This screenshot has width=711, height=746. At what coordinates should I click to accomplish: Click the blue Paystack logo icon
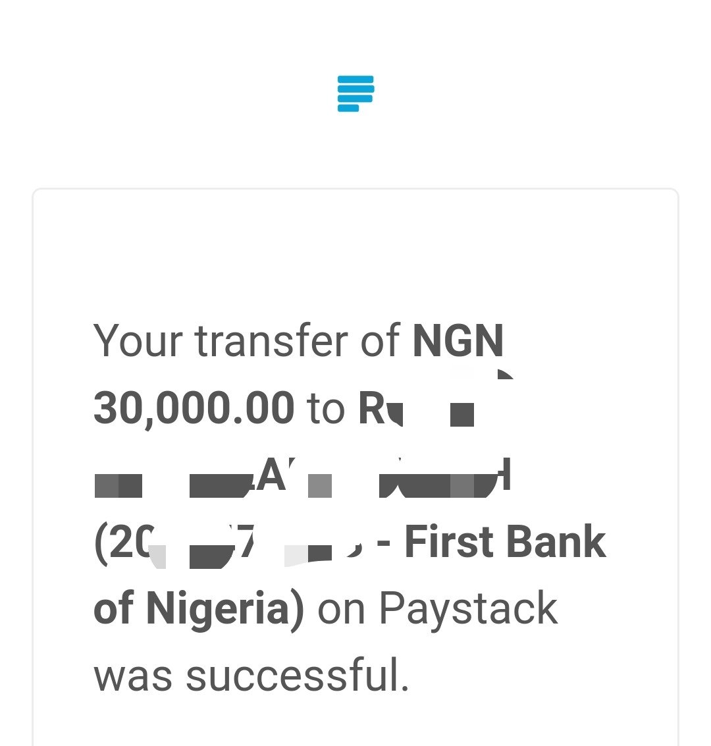click(x=355, y=93)
